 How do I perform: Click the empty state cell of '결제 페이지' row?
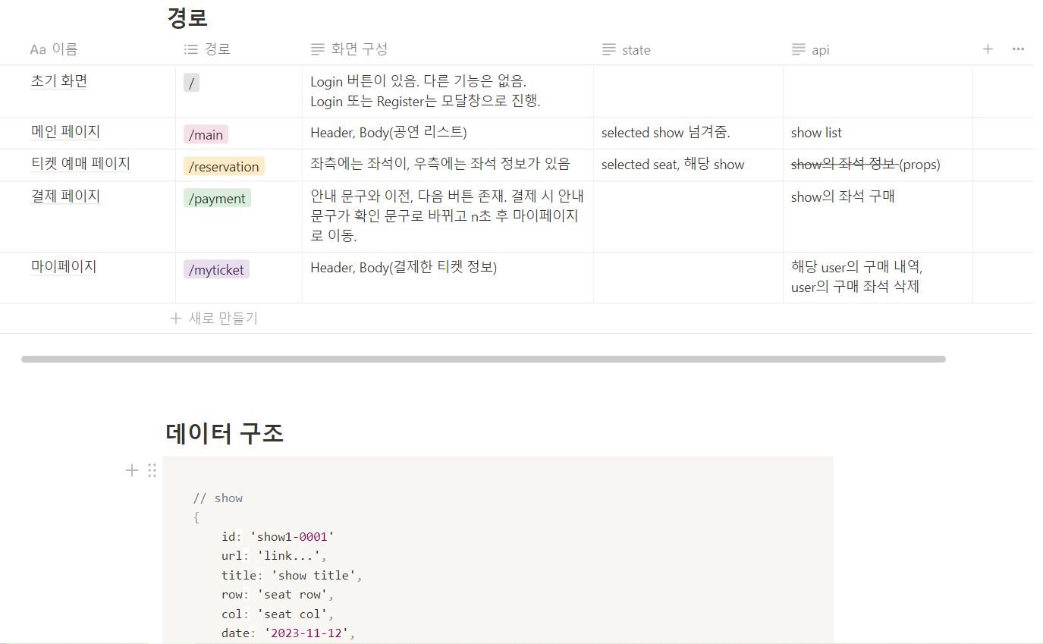tap(688, 216)
